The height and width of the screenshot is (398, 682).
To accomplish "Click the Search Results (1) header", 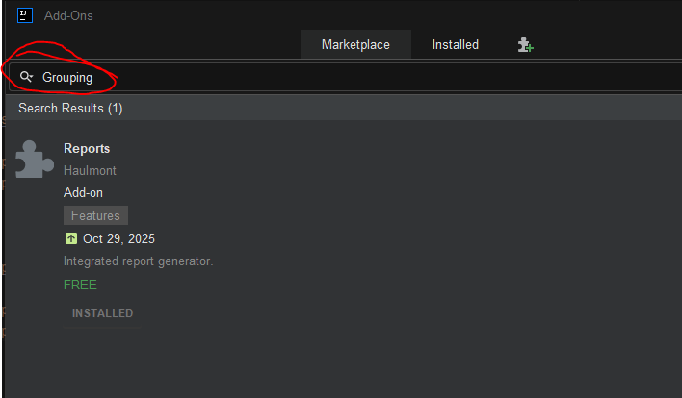I will [70, 109].
